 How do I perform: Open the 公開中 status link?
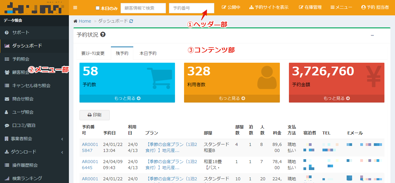click(x=231, y=7)
